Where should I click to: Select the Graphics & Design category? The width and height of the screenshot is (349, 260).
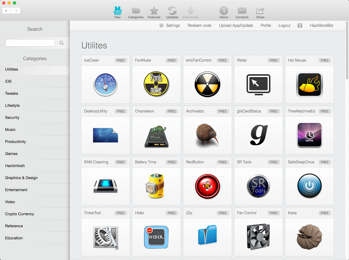click(35, 178)
